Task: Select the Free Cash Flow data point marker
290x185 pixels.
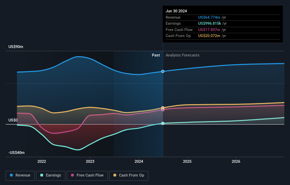Action: 163,109
